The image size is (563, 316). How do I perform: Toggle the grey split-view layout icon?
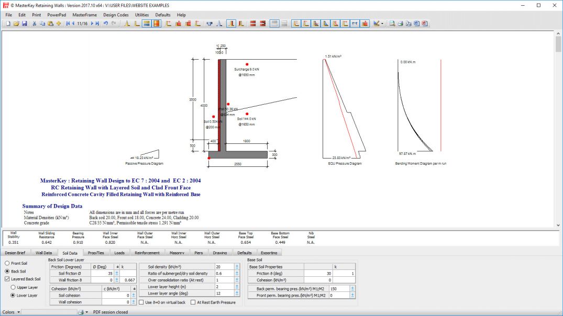pos(274,24)
